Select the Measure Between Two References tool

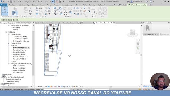pos(93,9)
